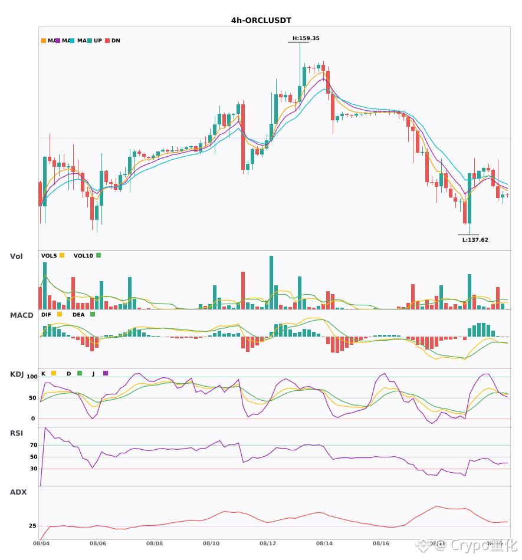
Task: Click the DIF legend label
Action: (46, 315)
